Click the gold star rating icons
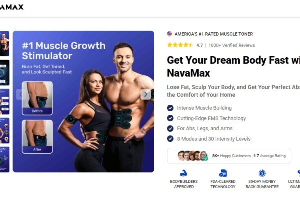The image size is (300, 200). tap(180, 45)
